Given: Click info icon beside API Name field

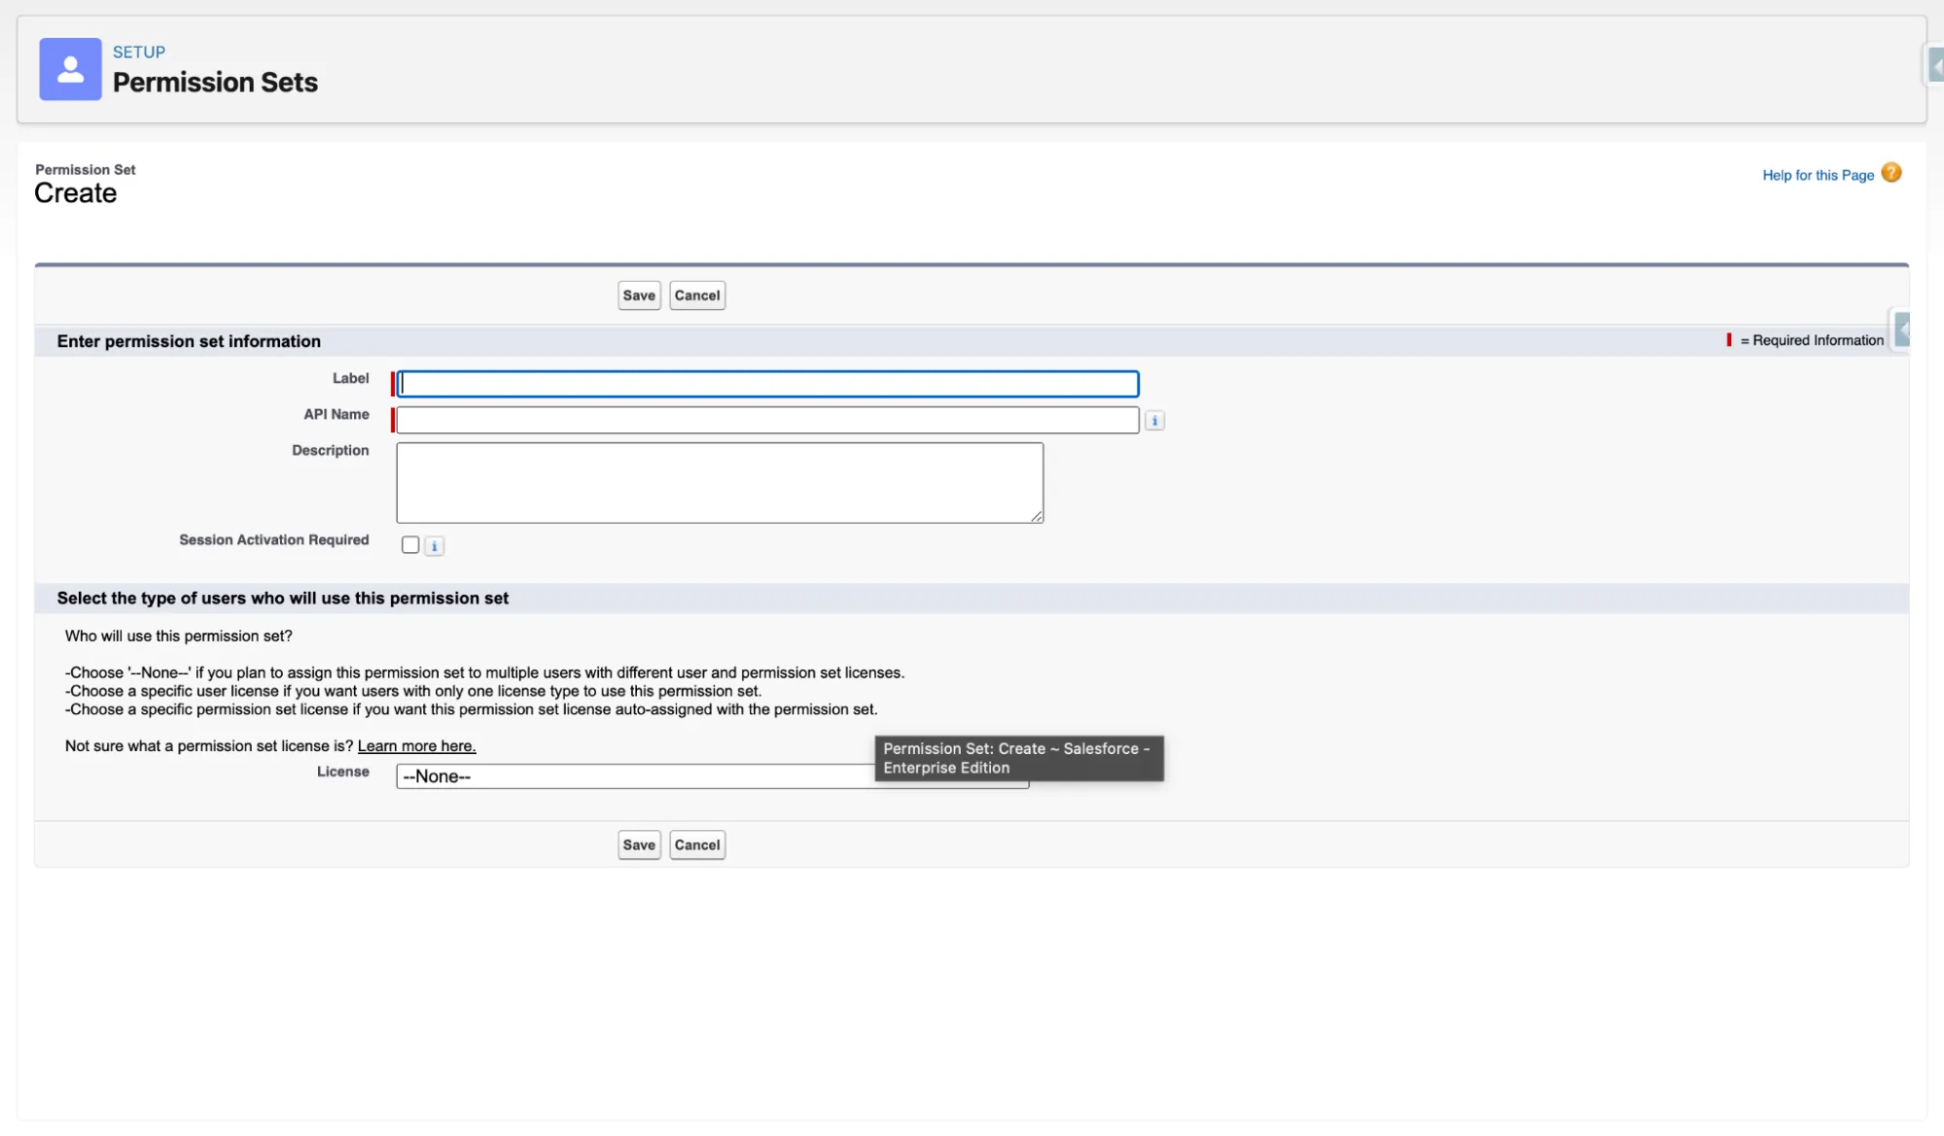Looking at the screenshot, I should [x=1154, y=421].
